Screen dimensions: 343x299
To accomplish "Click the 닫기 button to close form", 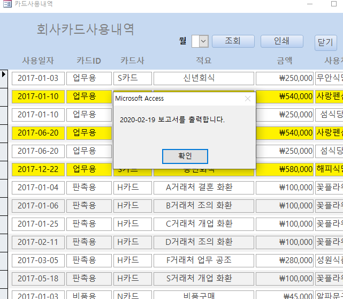I will [325, 42].
